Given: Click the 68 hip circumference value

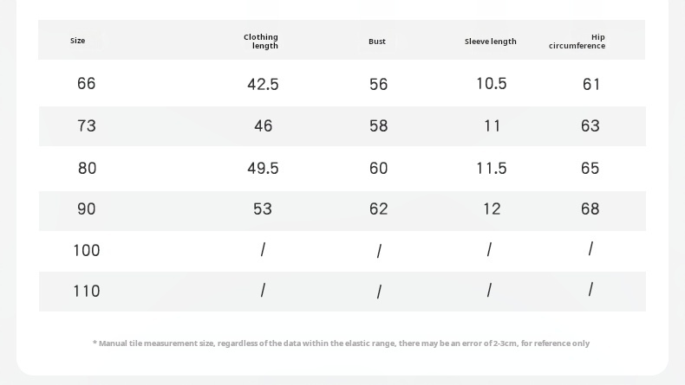Looking at the screenshot, I should 590,209.
